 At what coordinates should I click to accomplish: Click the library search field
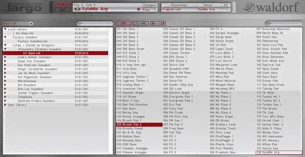(95, 24)
